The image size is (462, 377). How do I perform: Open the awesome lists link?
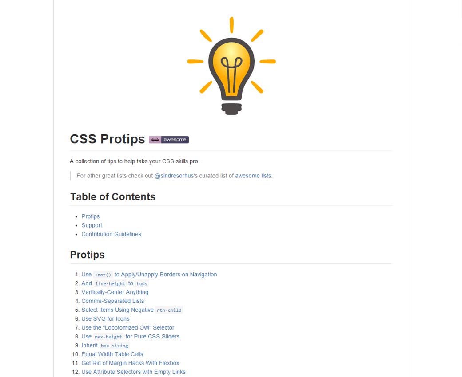pos(253,176)
